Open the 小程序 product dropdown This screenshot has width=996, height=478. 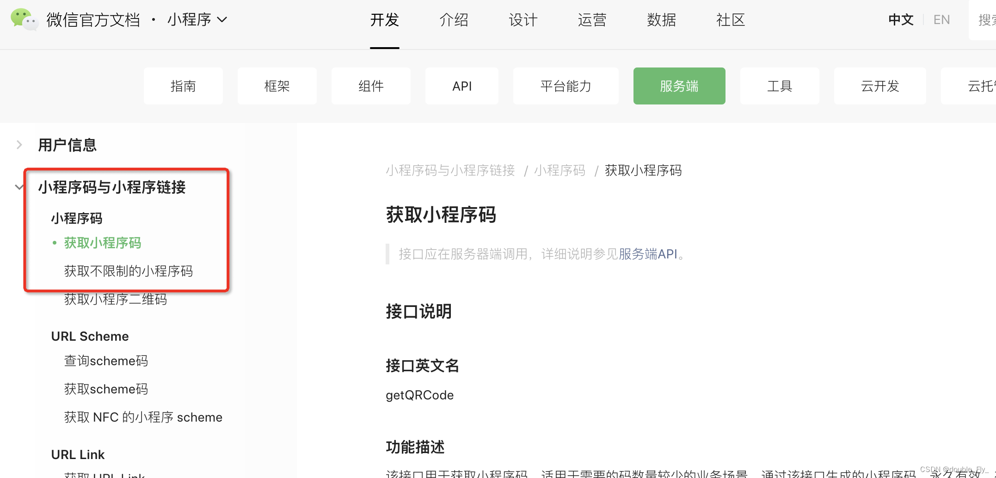click(x=197, y=19)
